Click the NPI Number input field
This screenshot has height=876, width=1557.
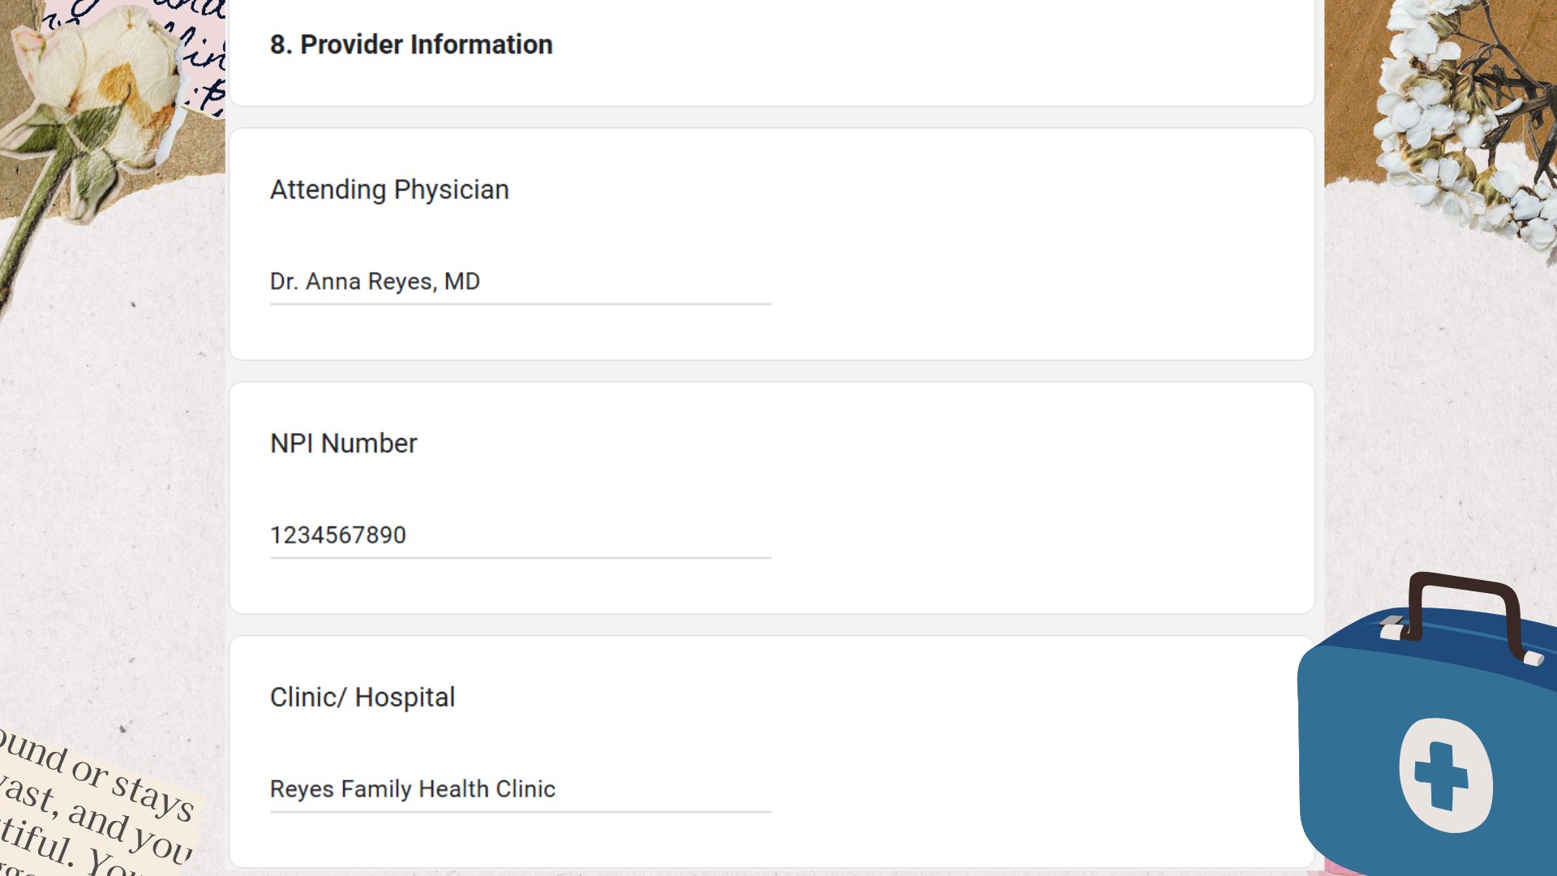[x=521, y=535]
